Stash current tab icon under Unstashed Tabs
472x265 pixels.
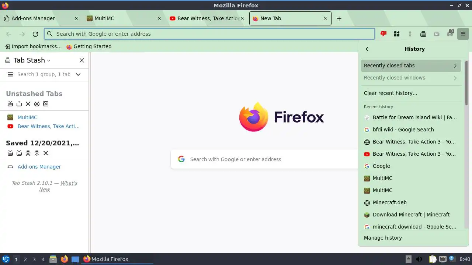point(19,104)
